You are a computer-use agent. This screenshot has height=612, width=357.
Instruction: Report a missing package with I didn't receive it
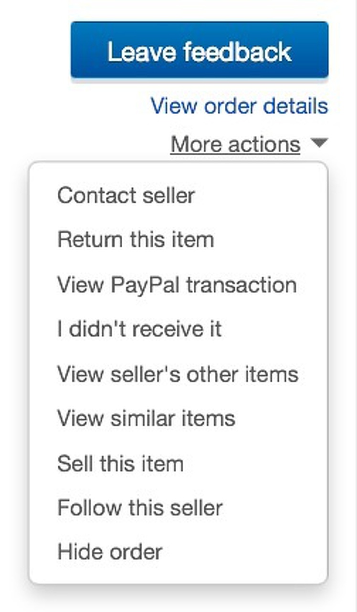(x=139, y=329)
